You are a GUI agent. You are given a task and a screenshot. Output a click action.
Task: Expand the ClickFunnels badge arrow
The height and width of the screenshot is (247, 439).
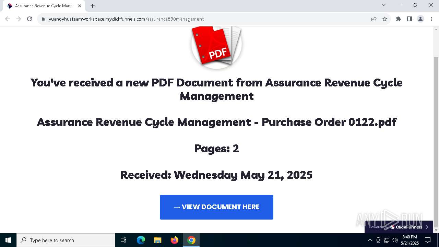pos(427,227)
